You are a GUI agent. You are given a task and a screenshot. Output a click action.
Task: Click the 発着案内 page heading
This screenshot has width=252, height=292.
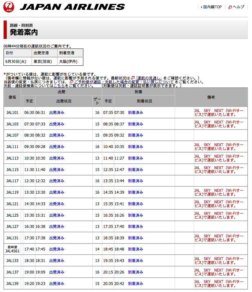24,32
